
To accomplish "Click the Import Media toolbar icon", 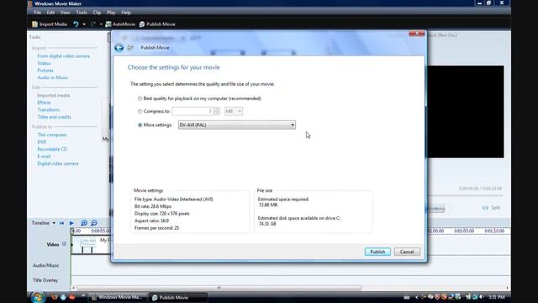I will tap(34, 24).
